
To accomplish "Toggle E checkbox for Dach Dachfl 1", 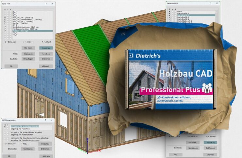I will tap(170, 14).
